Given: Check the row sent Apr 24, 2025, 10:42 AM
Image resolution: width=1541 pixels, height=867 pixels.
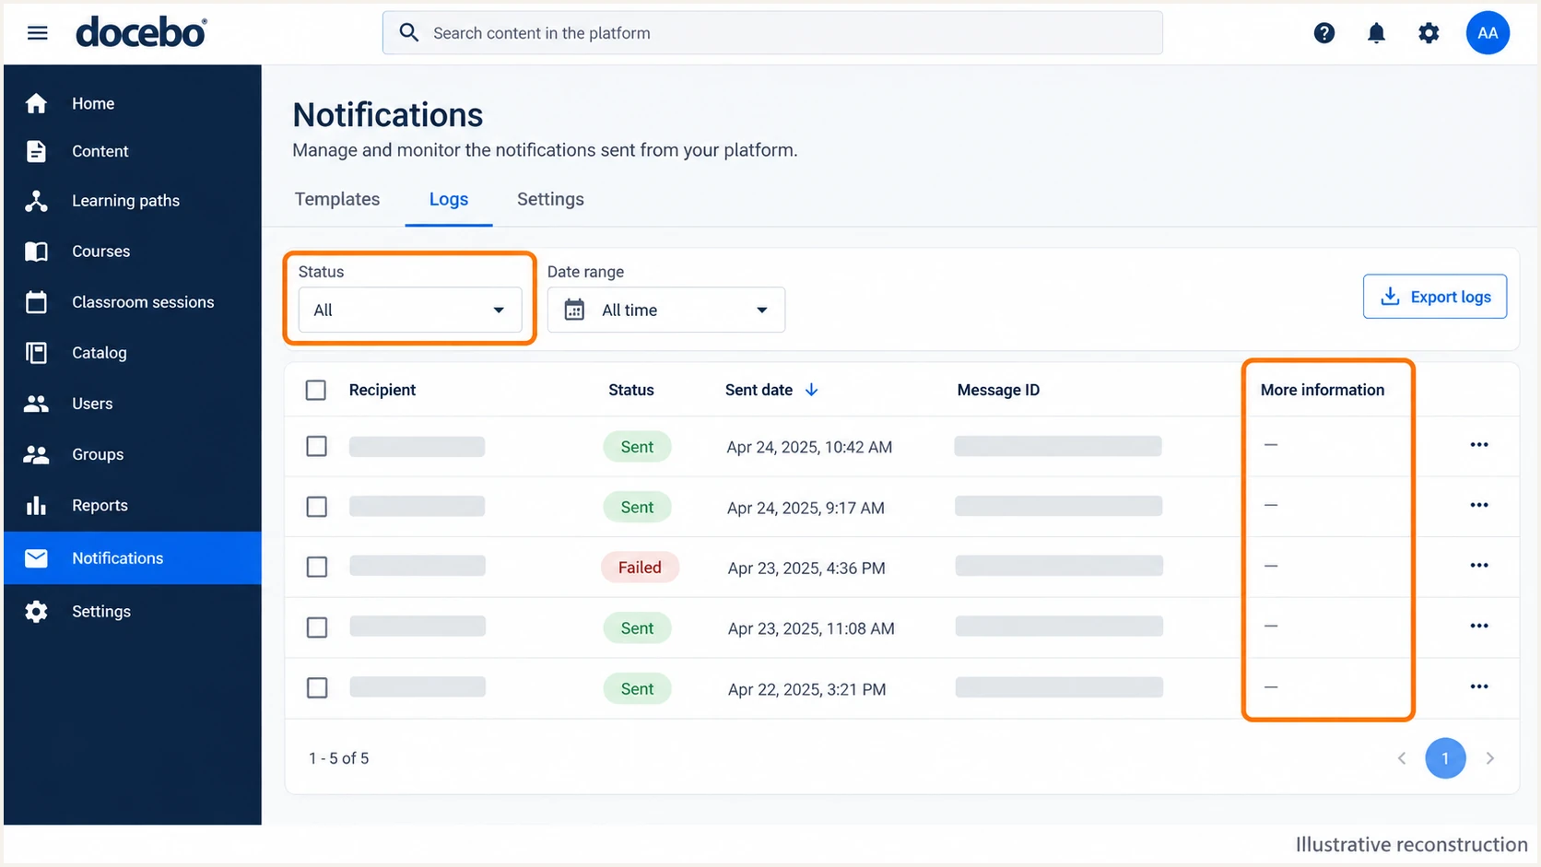Looking at the screenshot, I should [x=316, y=447].
